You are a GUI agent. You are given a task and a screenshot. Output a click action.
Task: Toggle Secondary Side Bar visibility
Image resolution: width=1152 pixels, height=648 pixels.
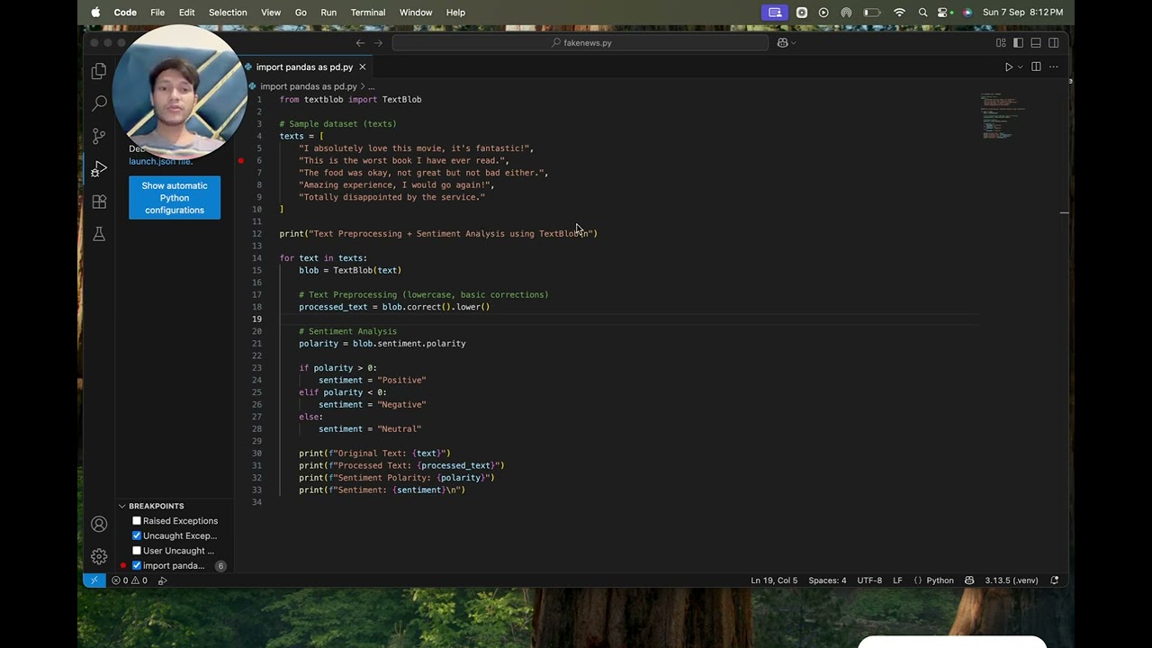[1054, 42]
